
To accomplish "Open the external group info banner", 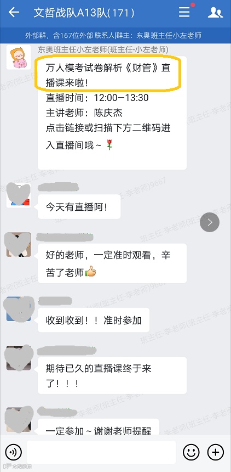I will pos(116,36).
